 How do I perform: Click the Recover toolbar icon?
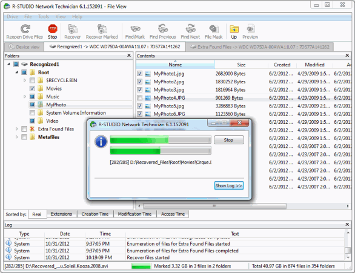pos(73,29)
